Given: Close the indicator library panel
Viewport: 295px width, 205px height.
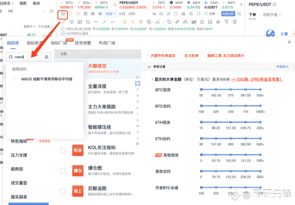Looking at the screenshot, I should [289, 42].
